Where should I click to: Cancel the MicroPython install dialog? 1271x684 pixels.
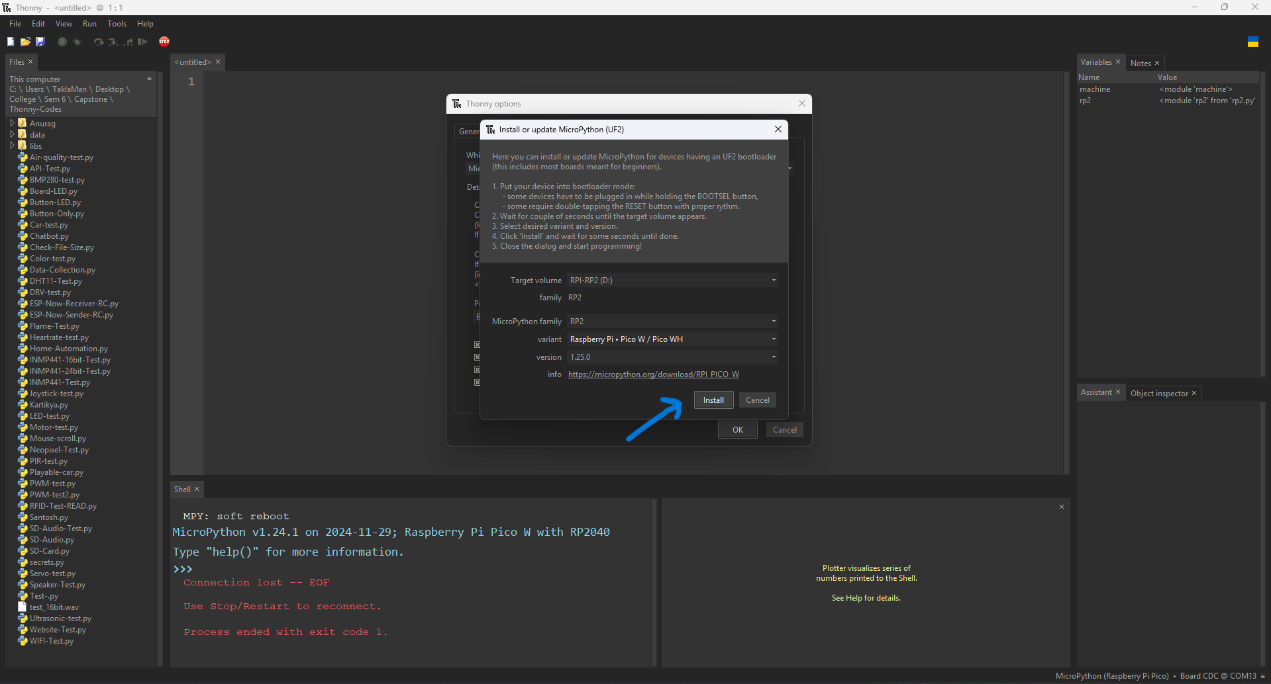pos(757,400)
